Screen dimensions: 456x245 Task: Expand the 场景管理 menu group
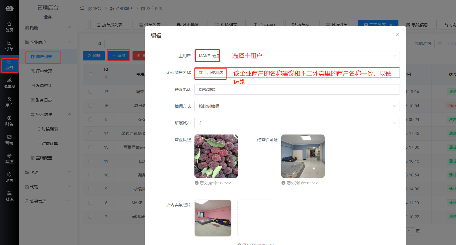pyautogui.click(x=48, y=201)
